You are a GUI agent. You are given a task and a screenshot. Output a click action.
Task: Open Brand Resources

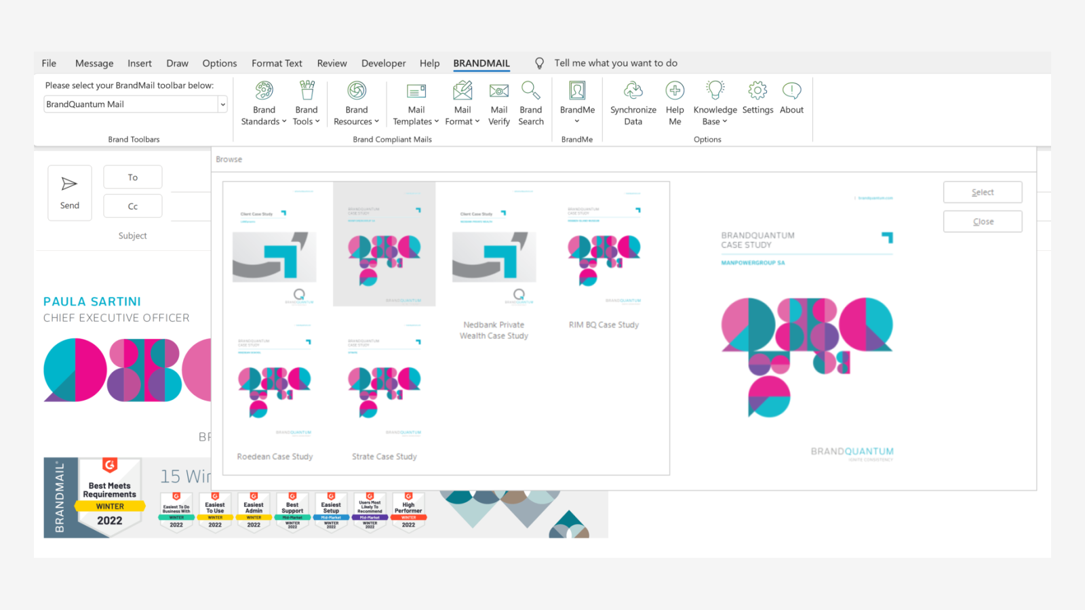click(356, 102)
